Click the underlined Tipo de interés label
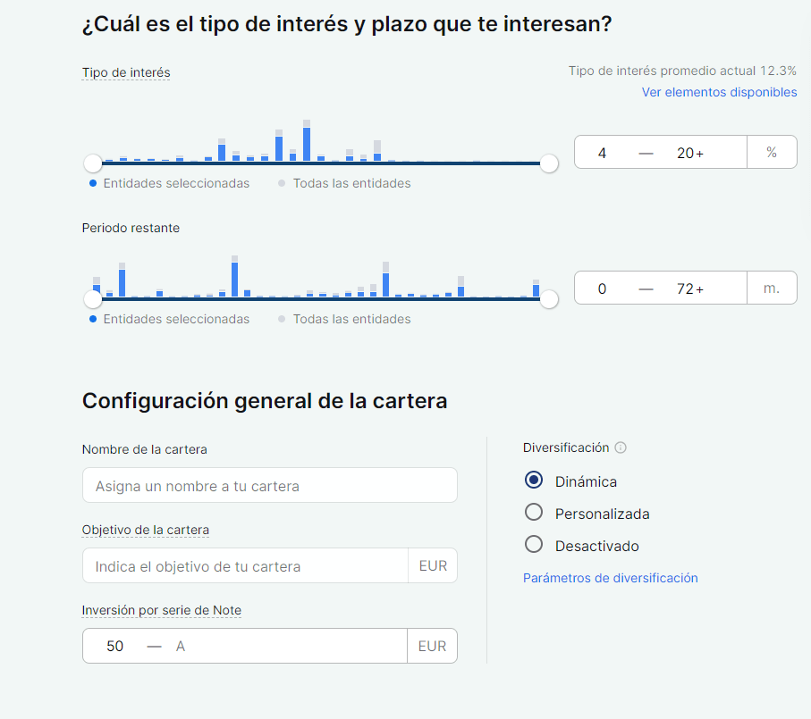Screen dimensions: 811x719 (125, 72)
